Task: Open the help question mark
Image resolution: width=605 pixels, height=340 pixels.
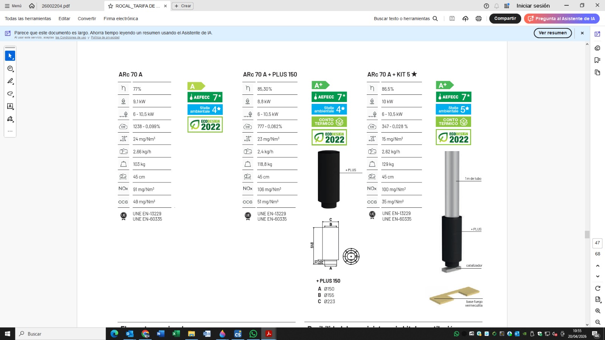Action: (x=486, y=6)
